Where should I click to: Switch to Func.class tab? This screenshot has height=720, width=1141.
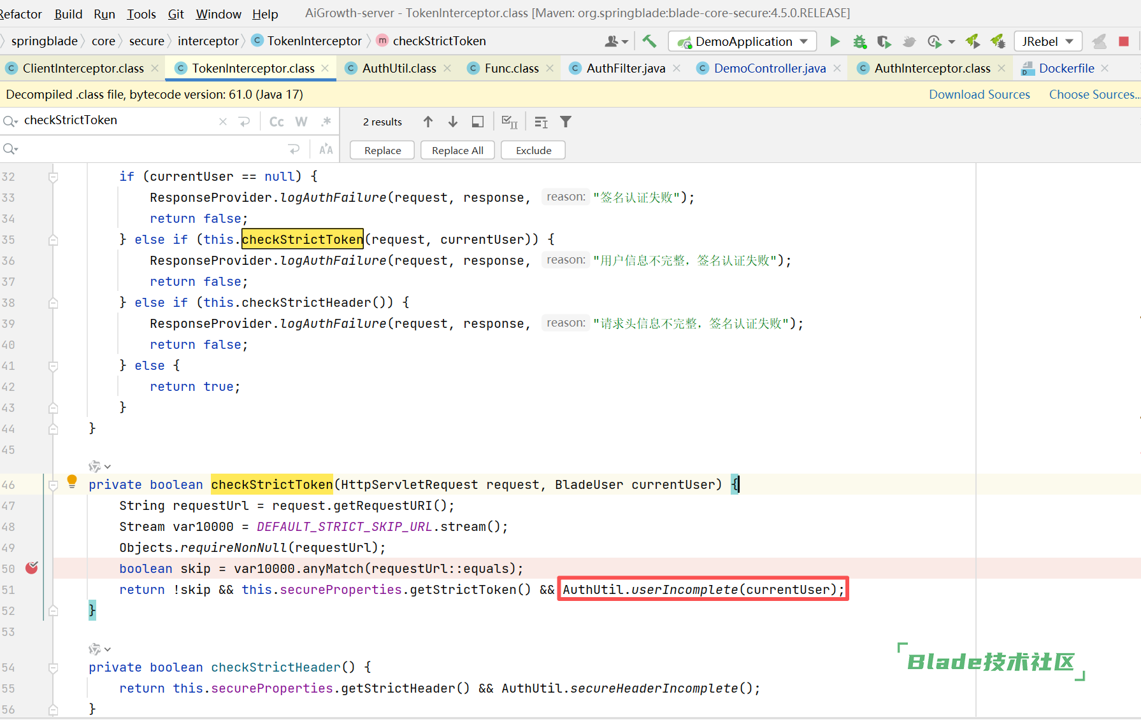click(x=512, y=68)
